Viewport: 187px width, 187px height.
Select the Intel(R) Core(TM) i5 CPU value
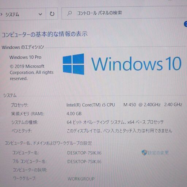coord(124,105)
